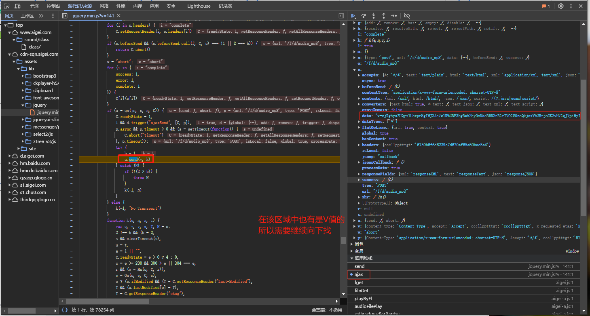
Task: Collapse the www.aigei.com domain node
Action: pos(10,32)
